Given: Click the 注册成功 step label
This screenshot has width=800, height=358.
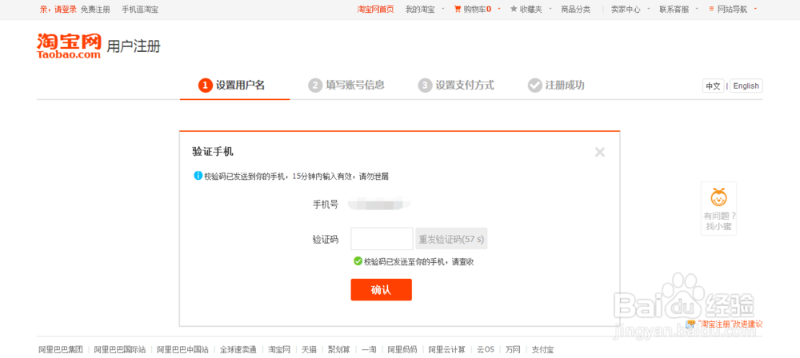Looking at the screenshot, I should click(x=565, y=86).
